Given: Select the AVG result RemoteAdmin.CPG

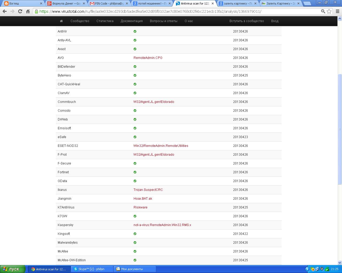Looking at the screenshot, I should 148,58.
